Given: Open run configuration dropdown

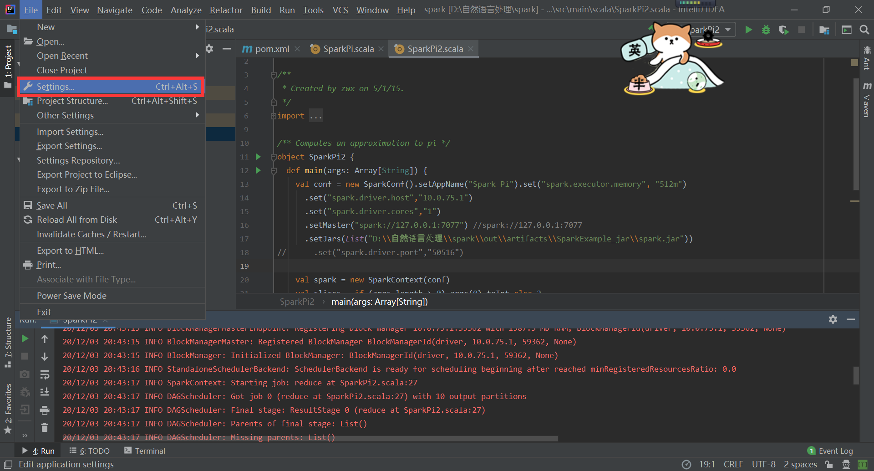Looking at the screenshot, I should 728,30.
